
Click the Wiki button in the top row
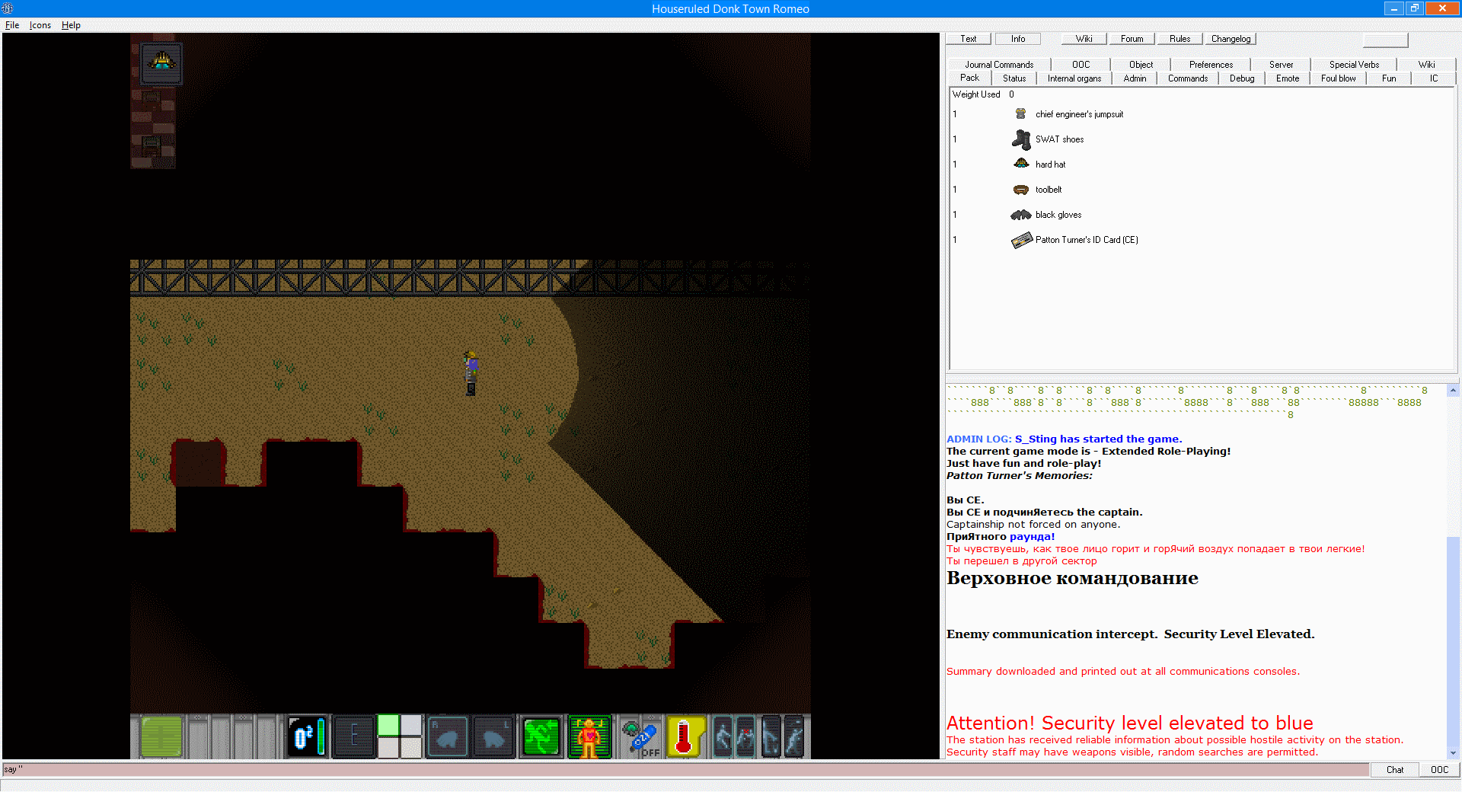coord(1084,39)
